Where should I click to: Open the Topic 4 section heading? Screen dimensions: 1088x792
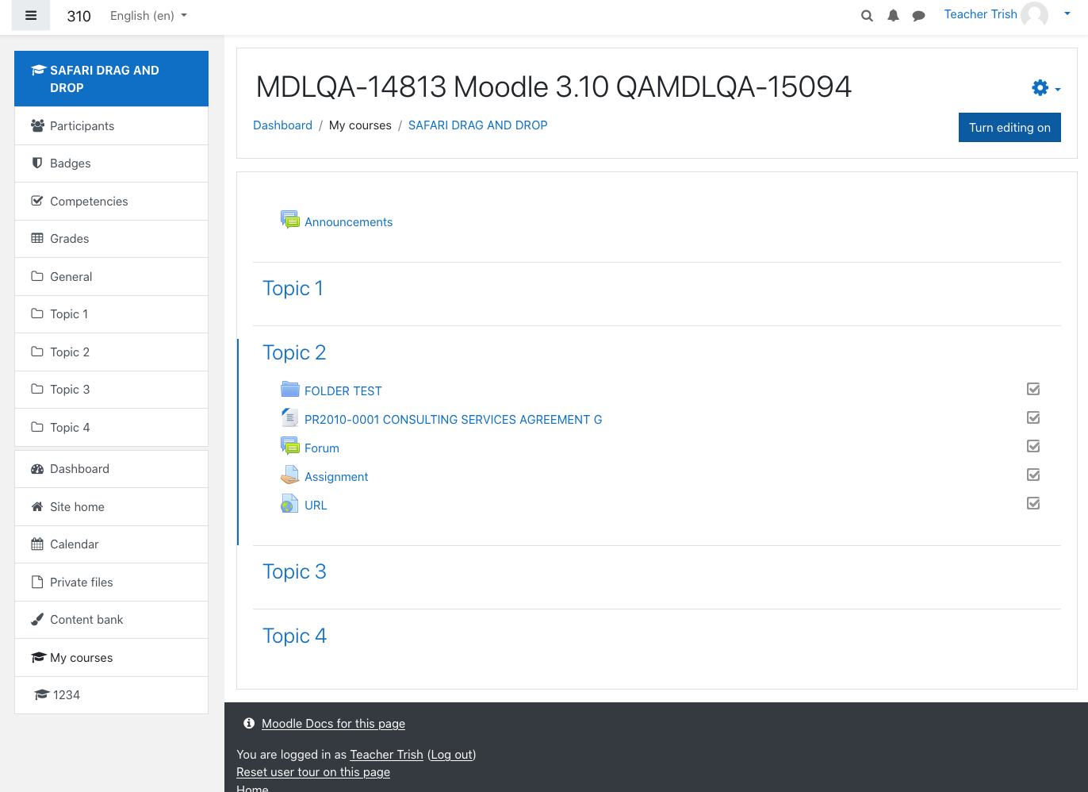coord(294,636)
